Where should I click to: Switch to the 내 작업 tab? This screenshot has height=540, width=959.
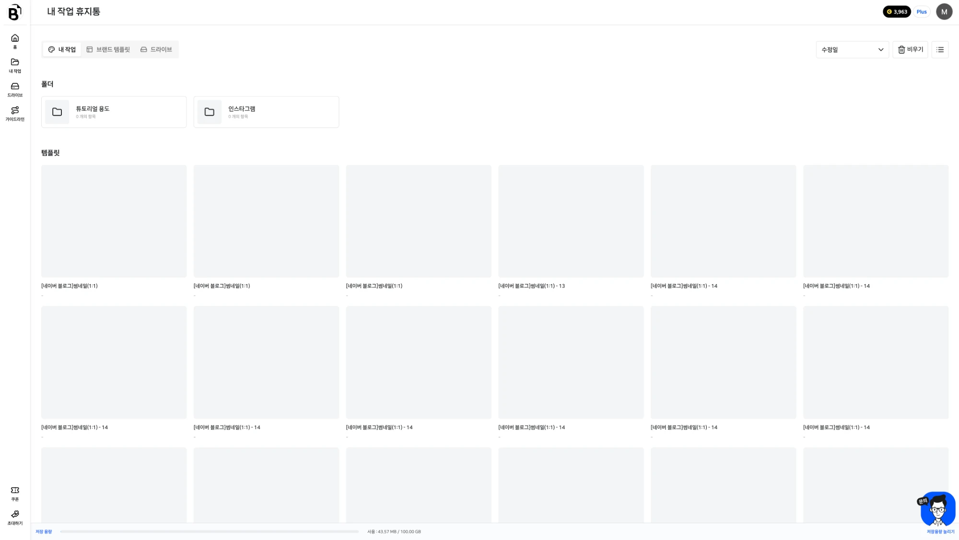[x=62, y=49]
